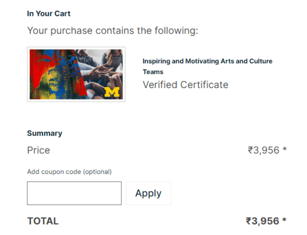307x235 pixels.
Task: Click the In Your Cart heading
Action: pyautogui.click(x=49, y=13)
